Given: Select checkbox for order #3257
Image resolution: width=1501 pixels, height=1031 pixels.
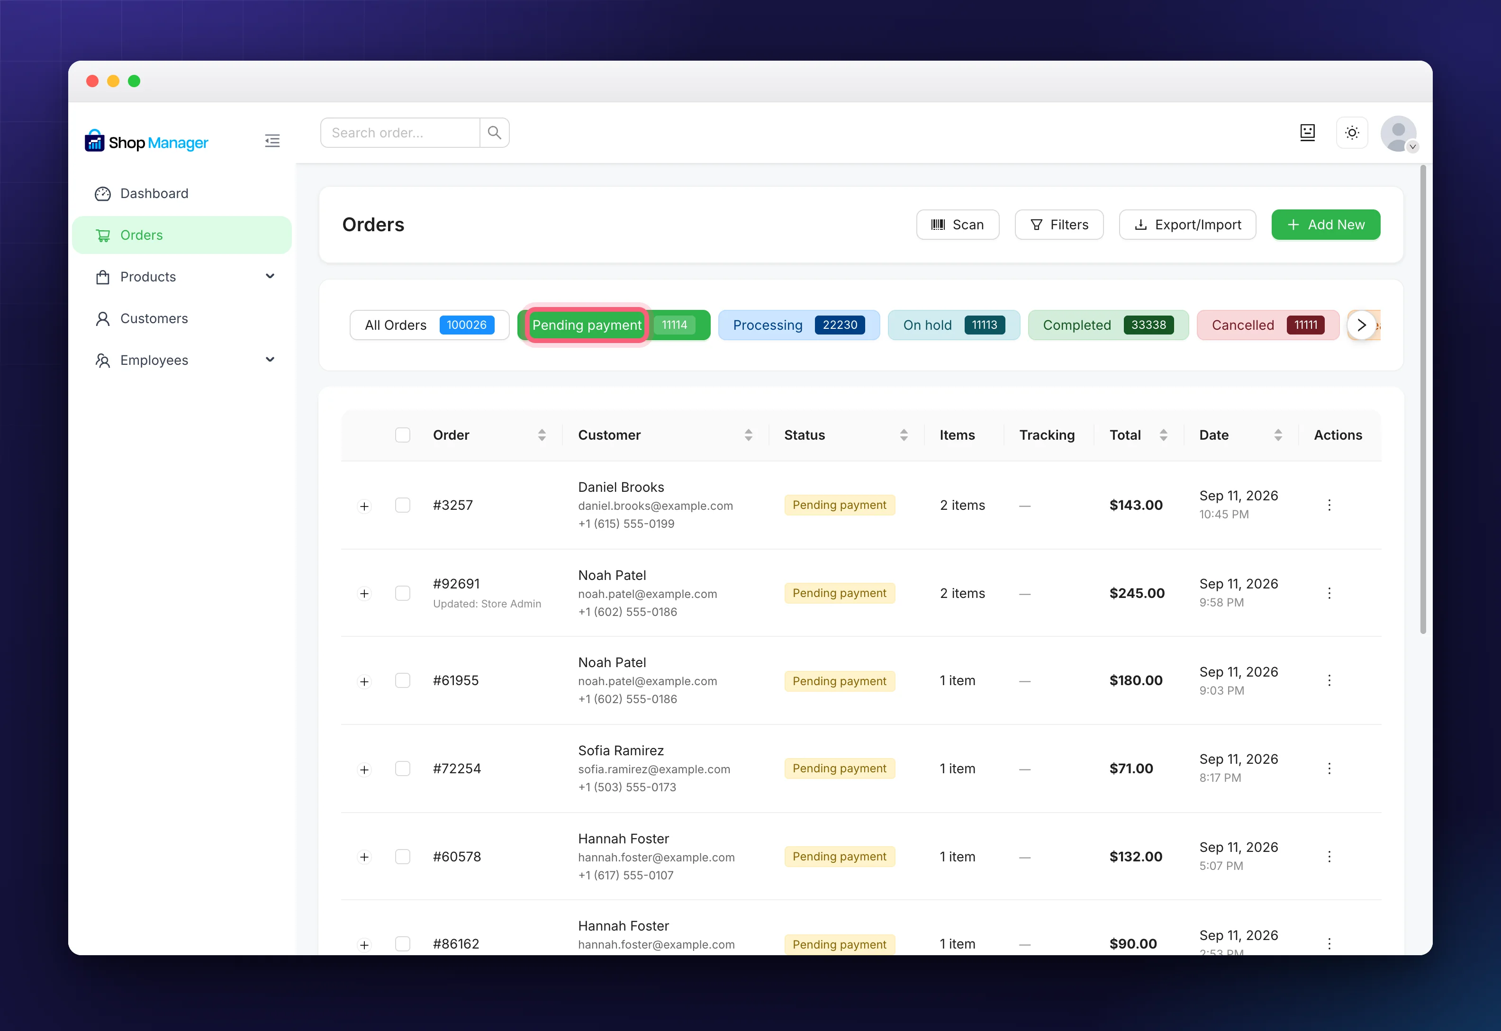Looking at the screenshot, I should click(x=402, y=505).
